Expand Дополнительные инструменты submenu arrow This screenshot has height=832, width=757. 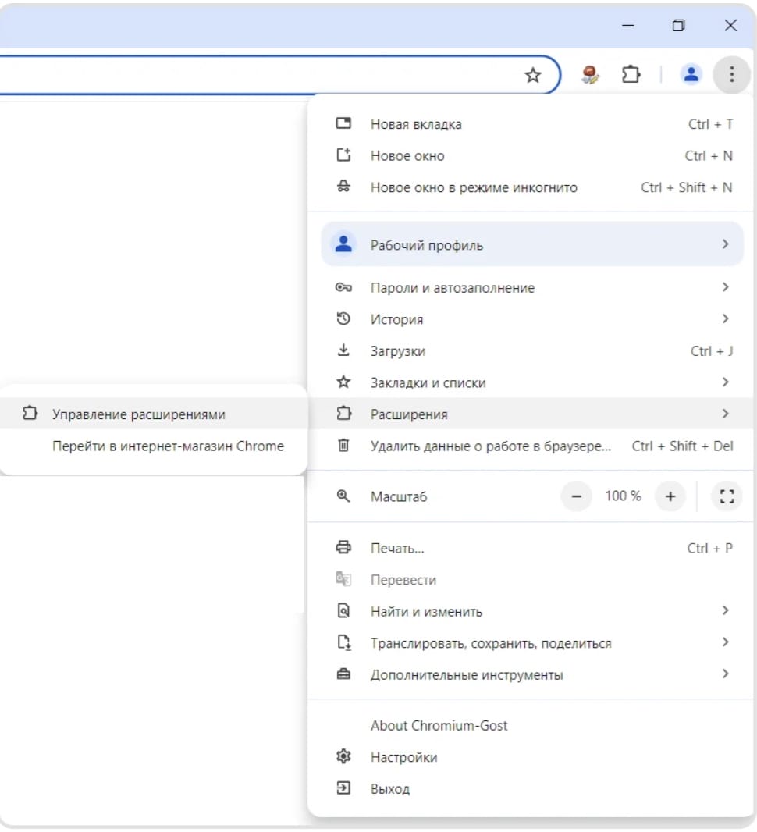725,674
